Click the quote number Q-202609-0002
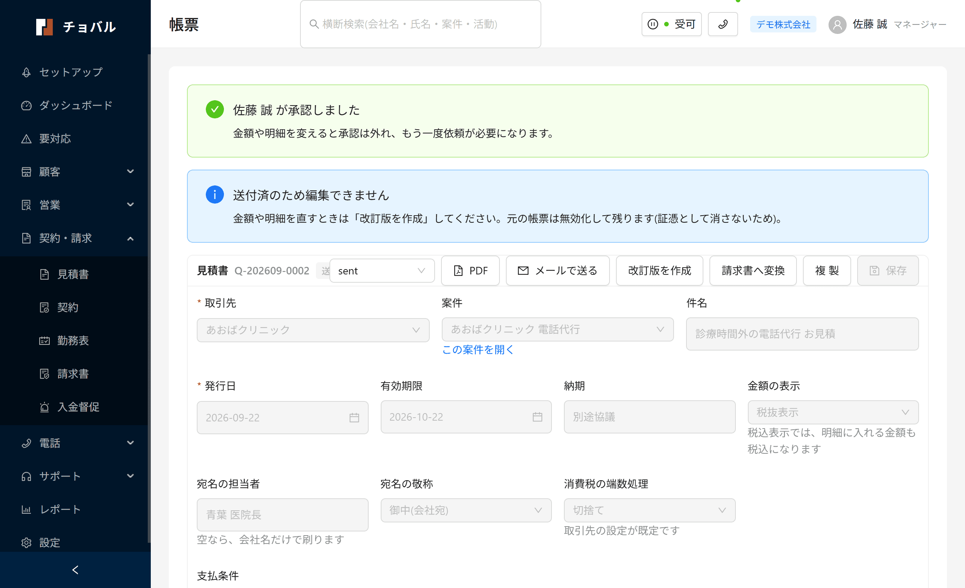 [272, 271]
